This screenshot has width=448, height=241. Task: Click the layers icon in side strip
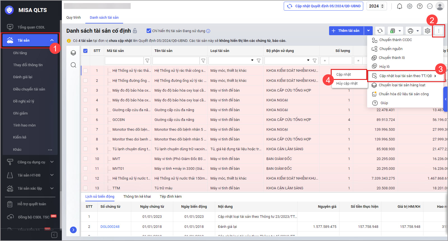(x=73, y=53)
